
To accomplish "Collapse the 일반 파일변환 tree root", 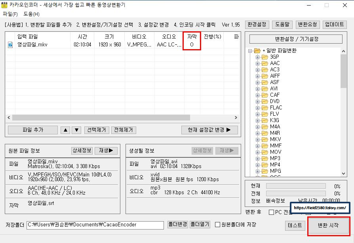I will [x=250, y=51].
